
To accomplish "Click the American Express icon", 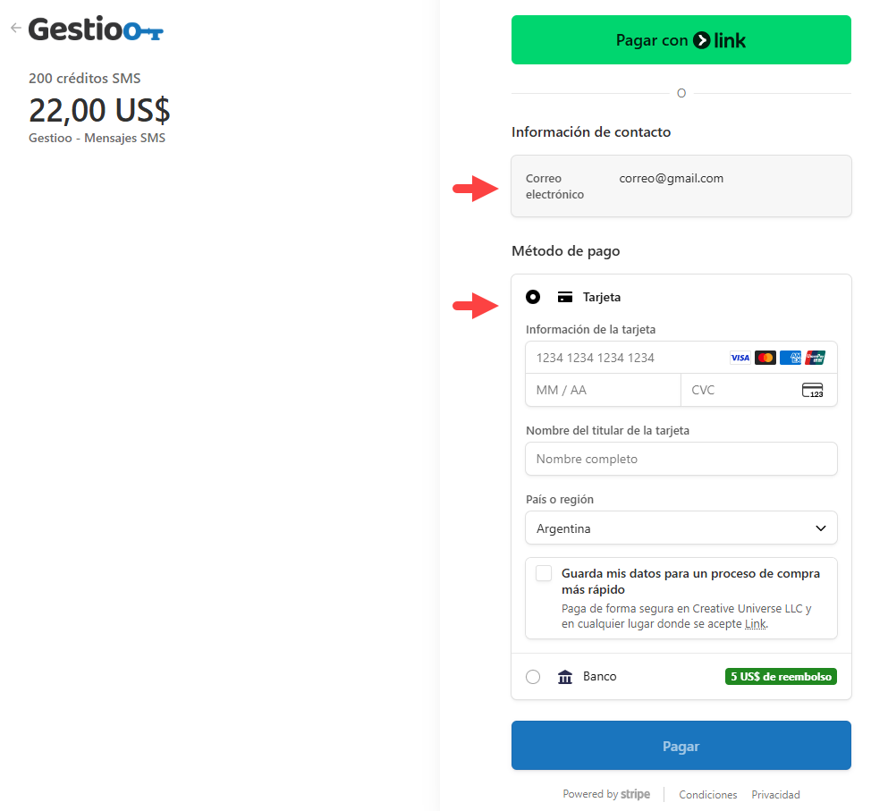I will pos(790,358).
